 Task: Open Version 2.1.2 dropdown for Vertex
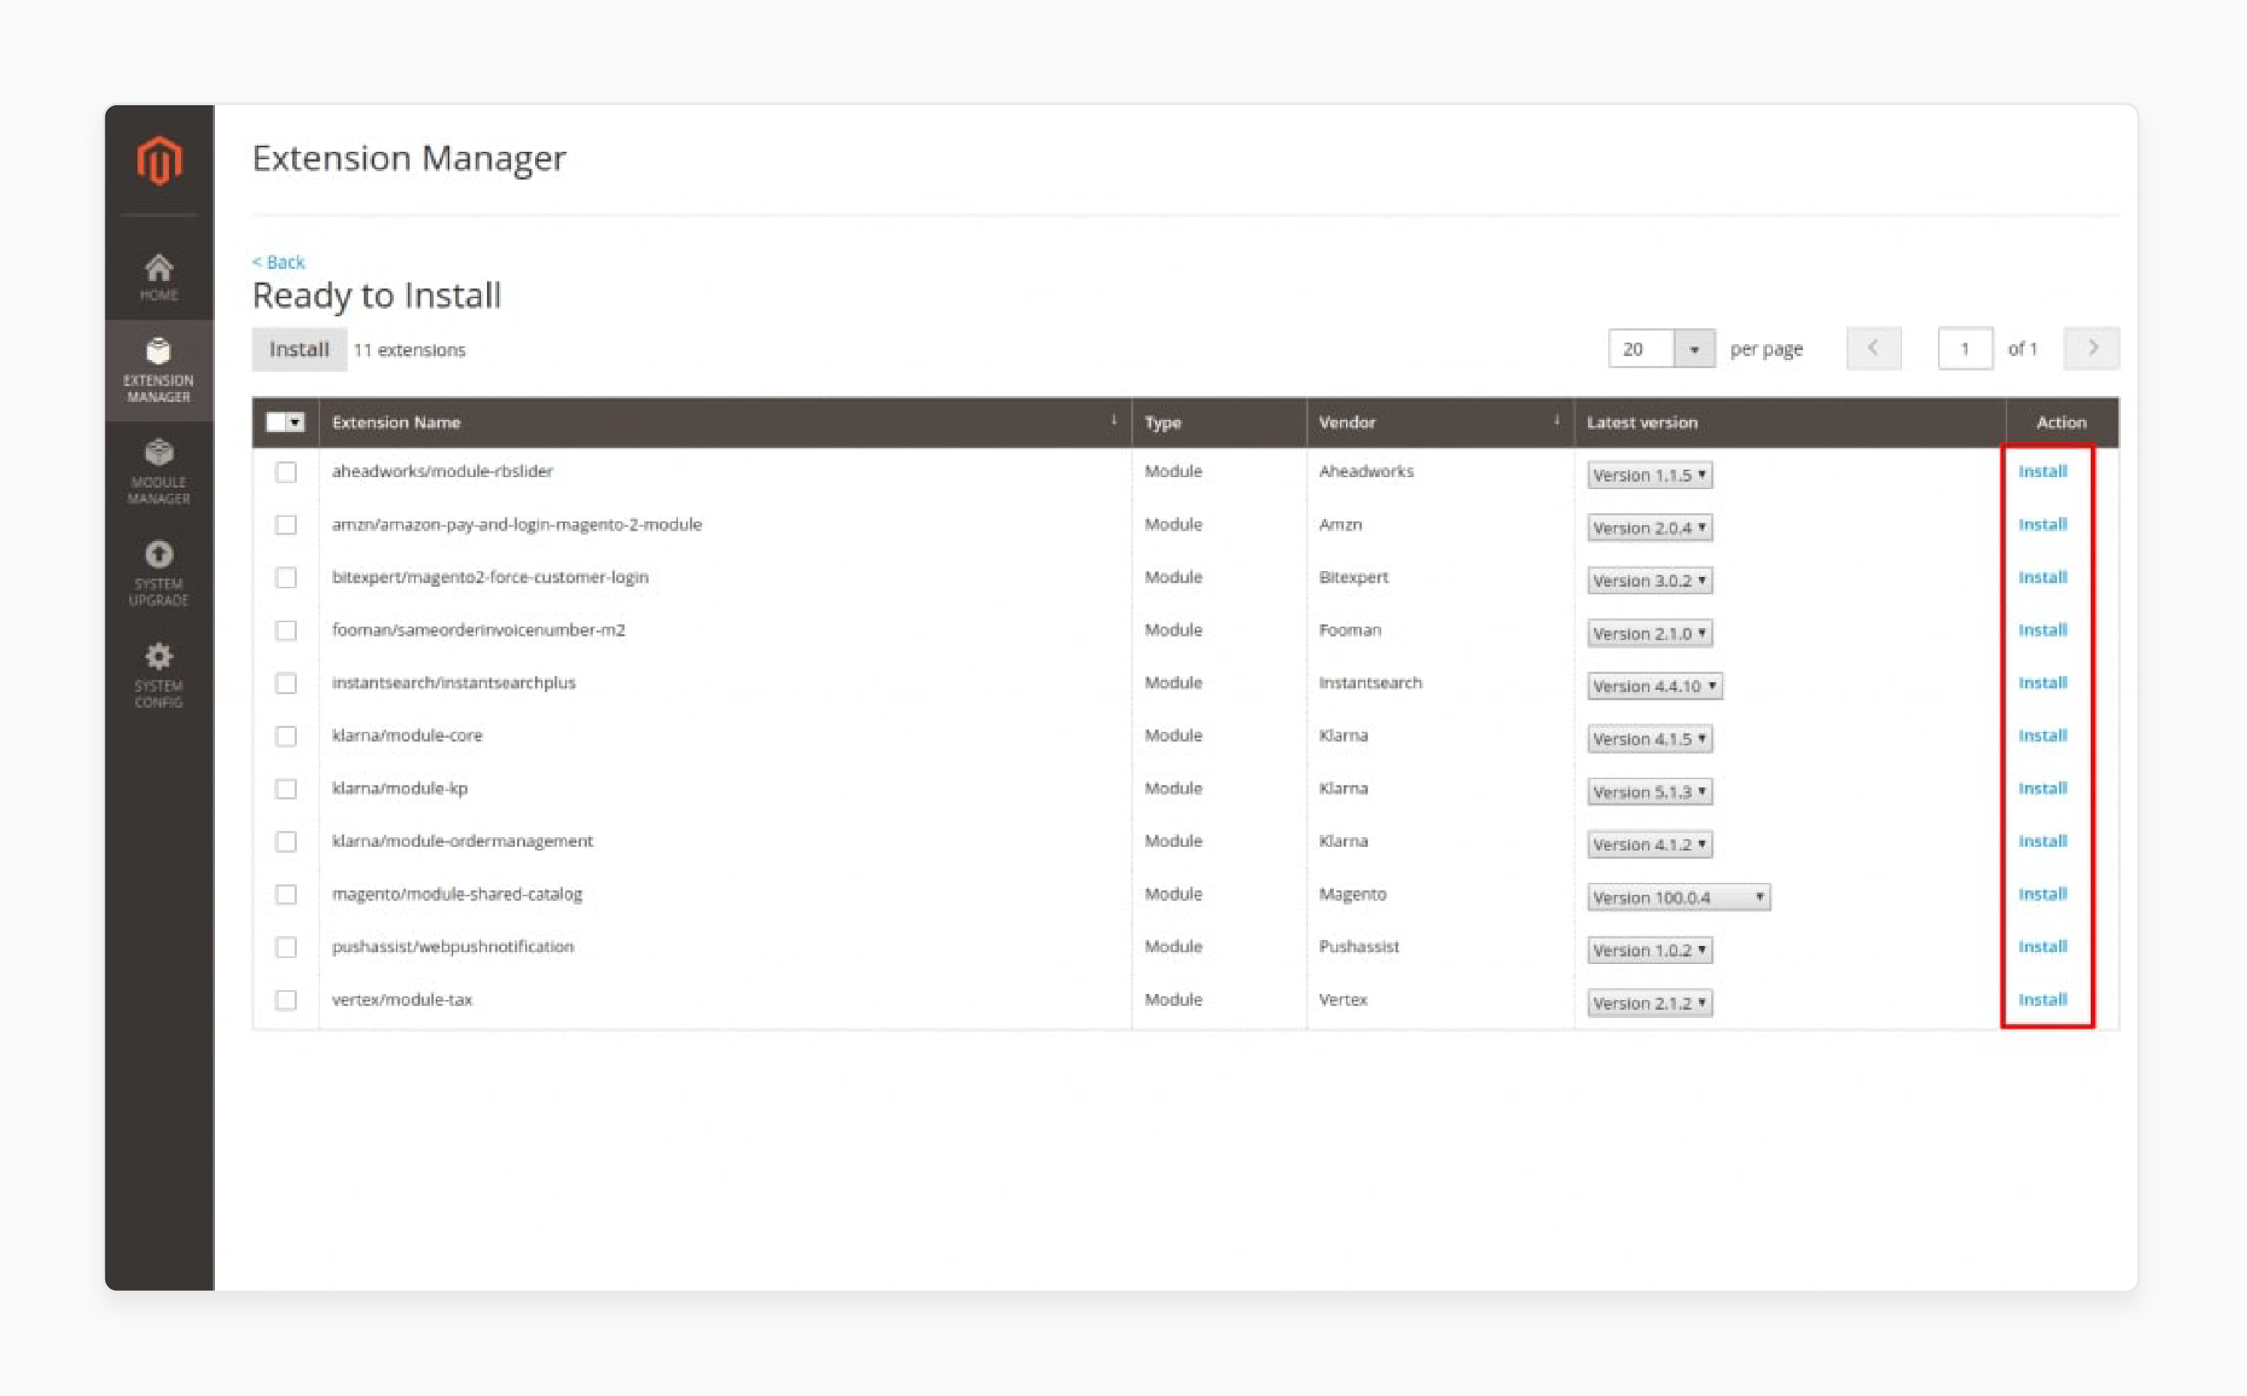click(1650, 1003)
